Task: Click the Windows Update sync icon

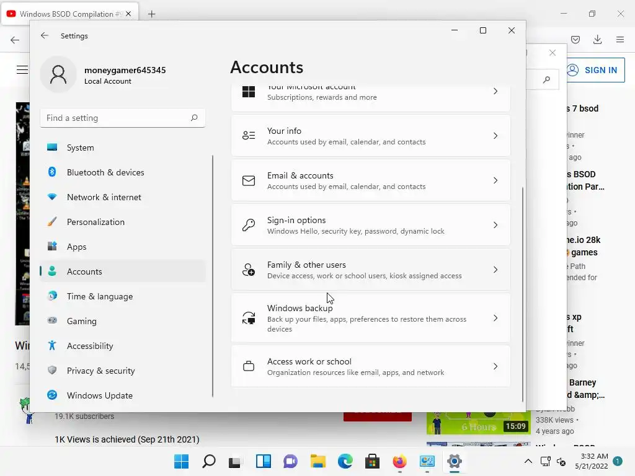Action: (x=52, y=395)
